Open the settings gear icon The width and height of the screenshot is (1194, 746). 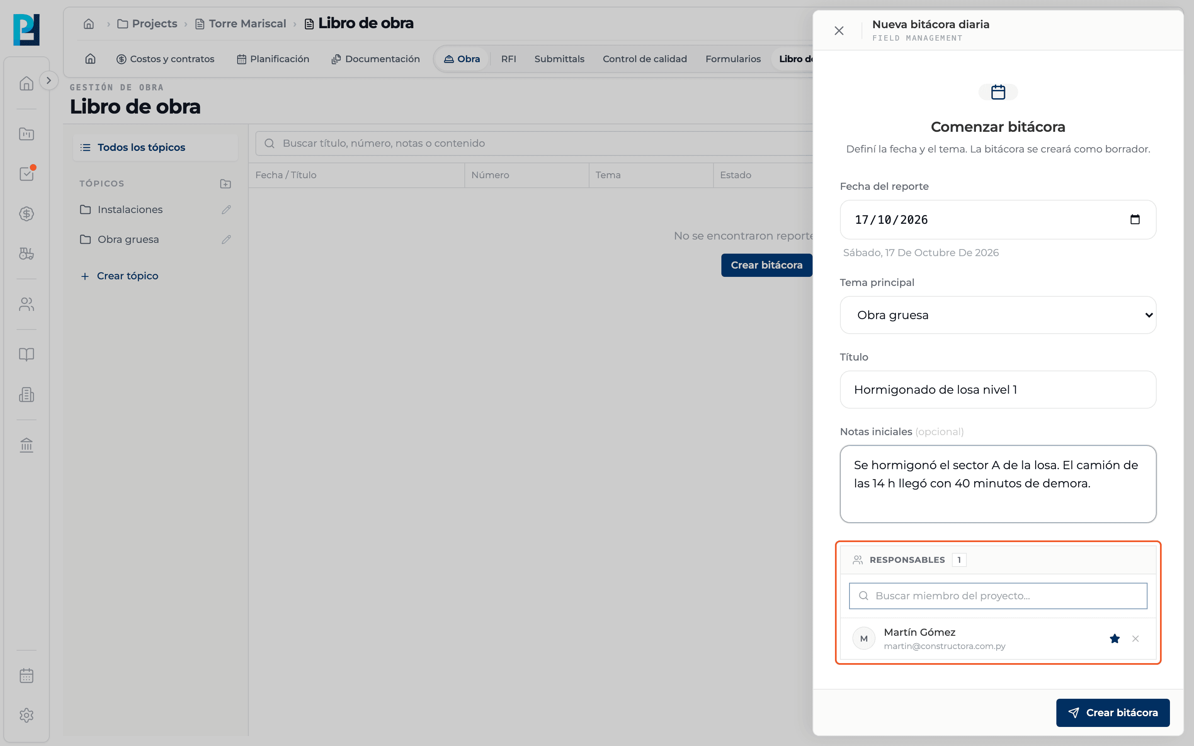[x=26, y=715]
